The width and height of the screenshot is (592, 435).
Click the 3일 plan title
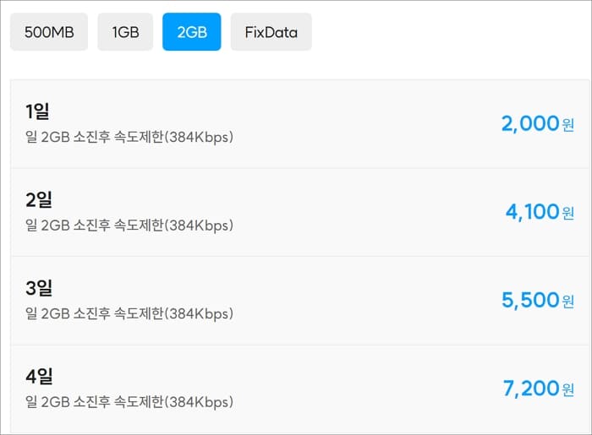click(x=39, y=288)
